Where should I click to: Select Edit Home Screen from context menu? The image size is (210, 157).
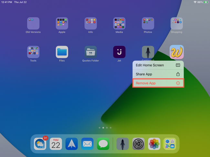click(x=158, y=65)
